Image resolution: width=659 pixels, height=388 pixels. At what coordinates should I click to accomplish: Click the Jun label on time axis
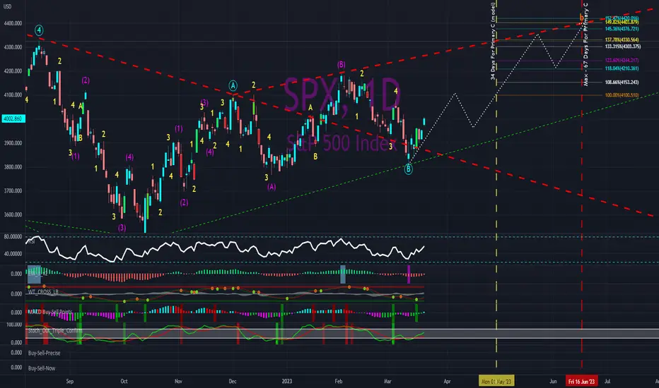click(x=553, y=381)
